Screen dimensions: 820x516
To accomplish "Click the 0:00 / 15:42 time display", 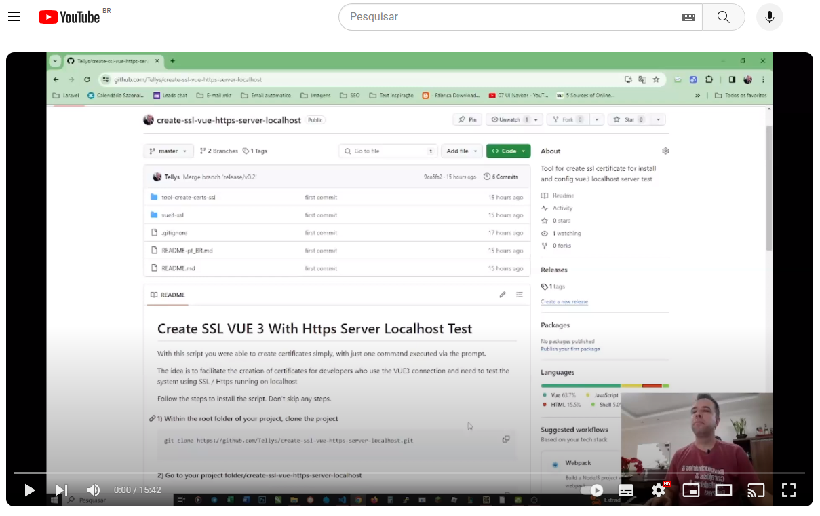I will pos(138,490).
